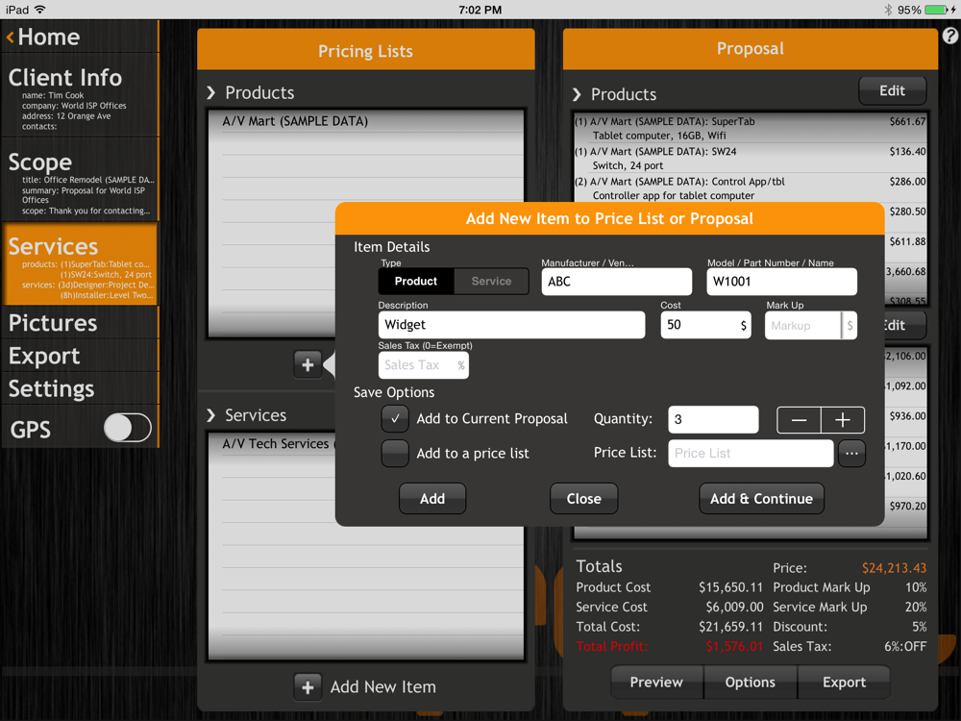The image size is (961, 721).
Task: Click plus icon next to Add New Item
Action: 308,686
